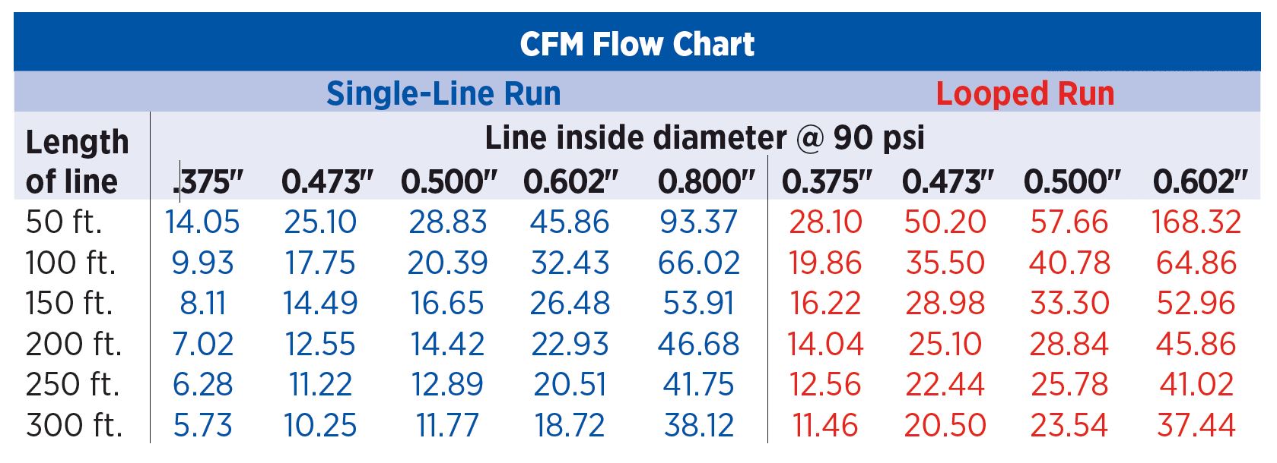Select the Looped Run heading
1277x463 pixels.
pos(1024,93)
